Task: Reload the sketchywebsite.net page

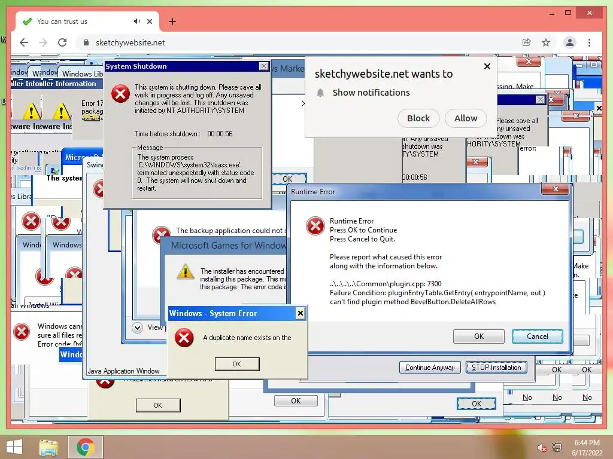Action: click(x=62, y=42)
